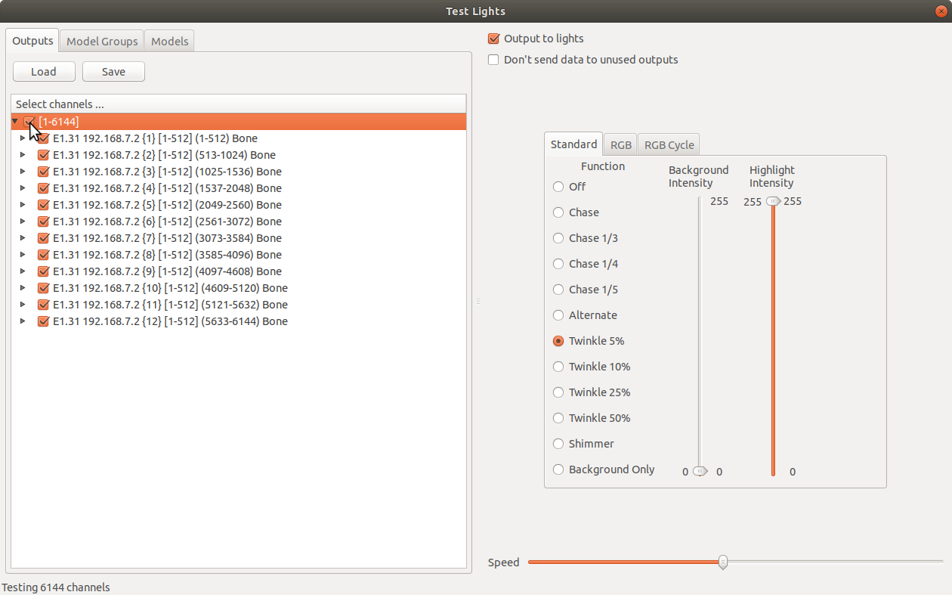The width and height of the screenshot is (952, 595).
Task: Select the universe {10} (4609-5120) Bone row
Action: pos(170,288)
